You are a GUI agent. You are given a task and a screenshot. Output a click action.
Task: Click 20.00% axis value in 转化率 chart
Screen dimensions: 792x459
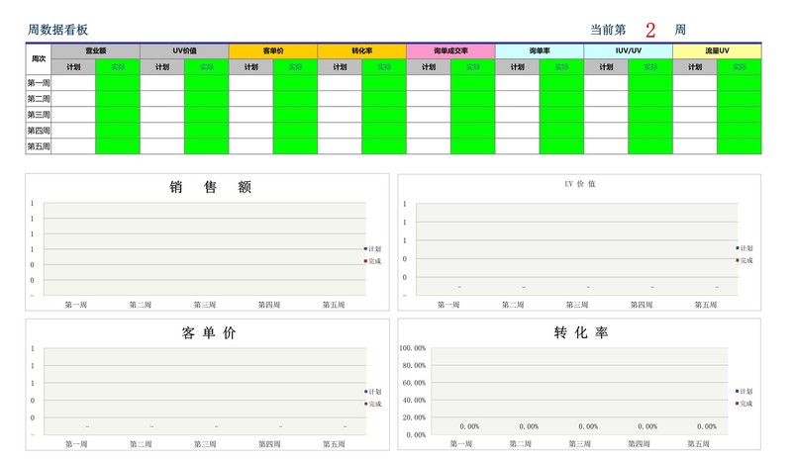[414, 417]
